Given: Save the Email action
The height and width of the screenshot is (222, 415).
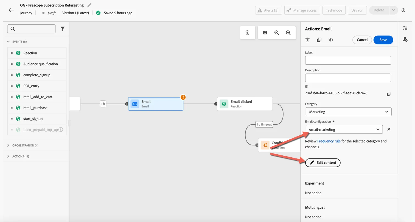Looking at the screenshot, I should (x=383, y=40).
